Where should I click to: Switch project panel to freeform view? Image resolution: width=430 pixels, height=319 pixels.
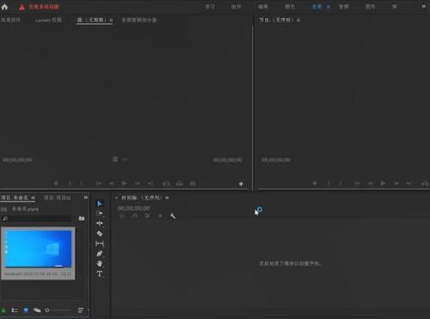[x=37, y=310]
